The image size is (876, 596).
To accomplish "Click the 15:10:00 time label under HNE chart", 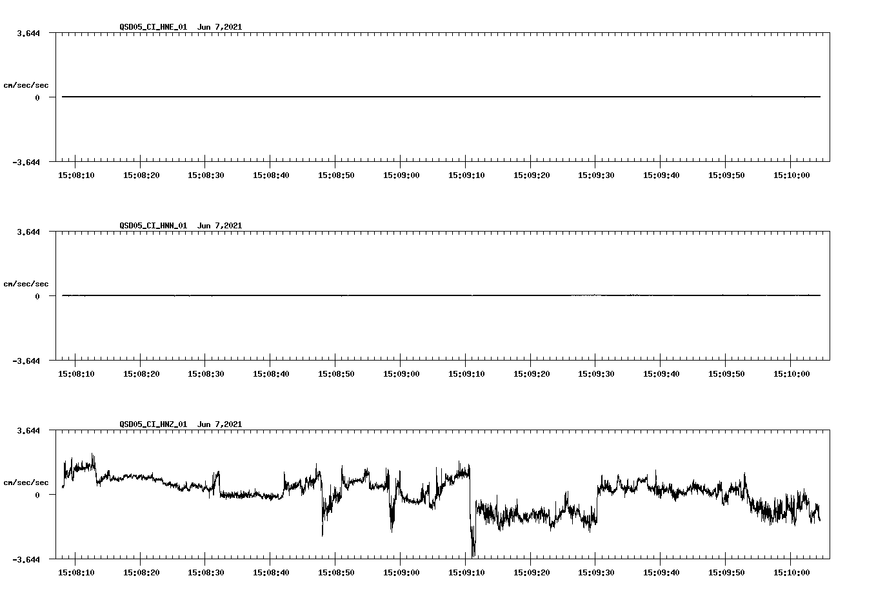I will (791, 175).
